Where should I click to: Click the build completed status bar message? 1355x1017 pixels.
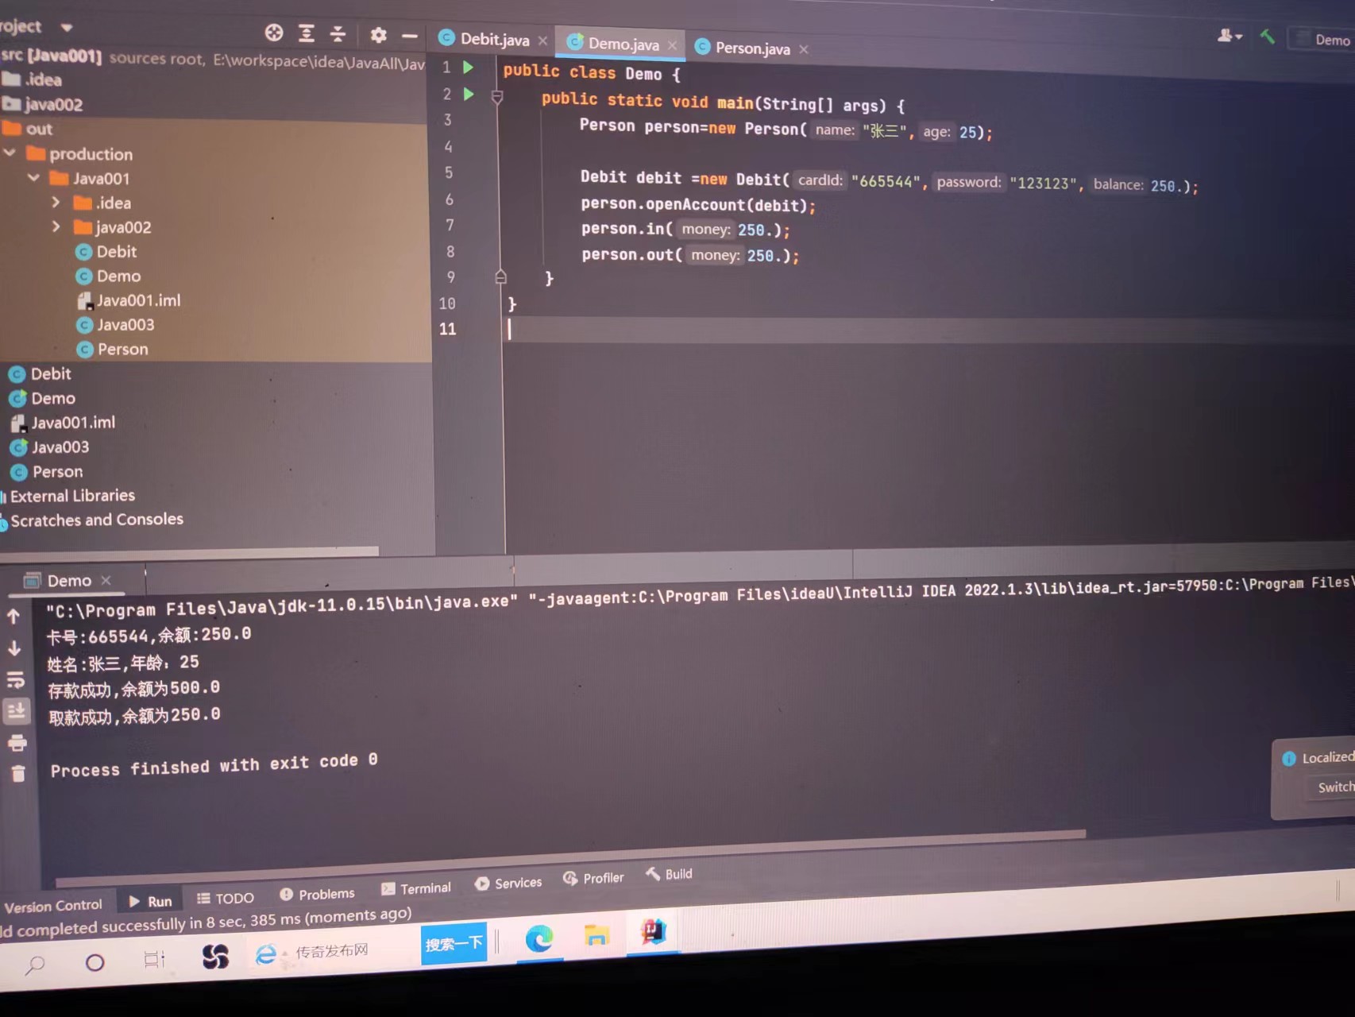[x=206, y=922]
